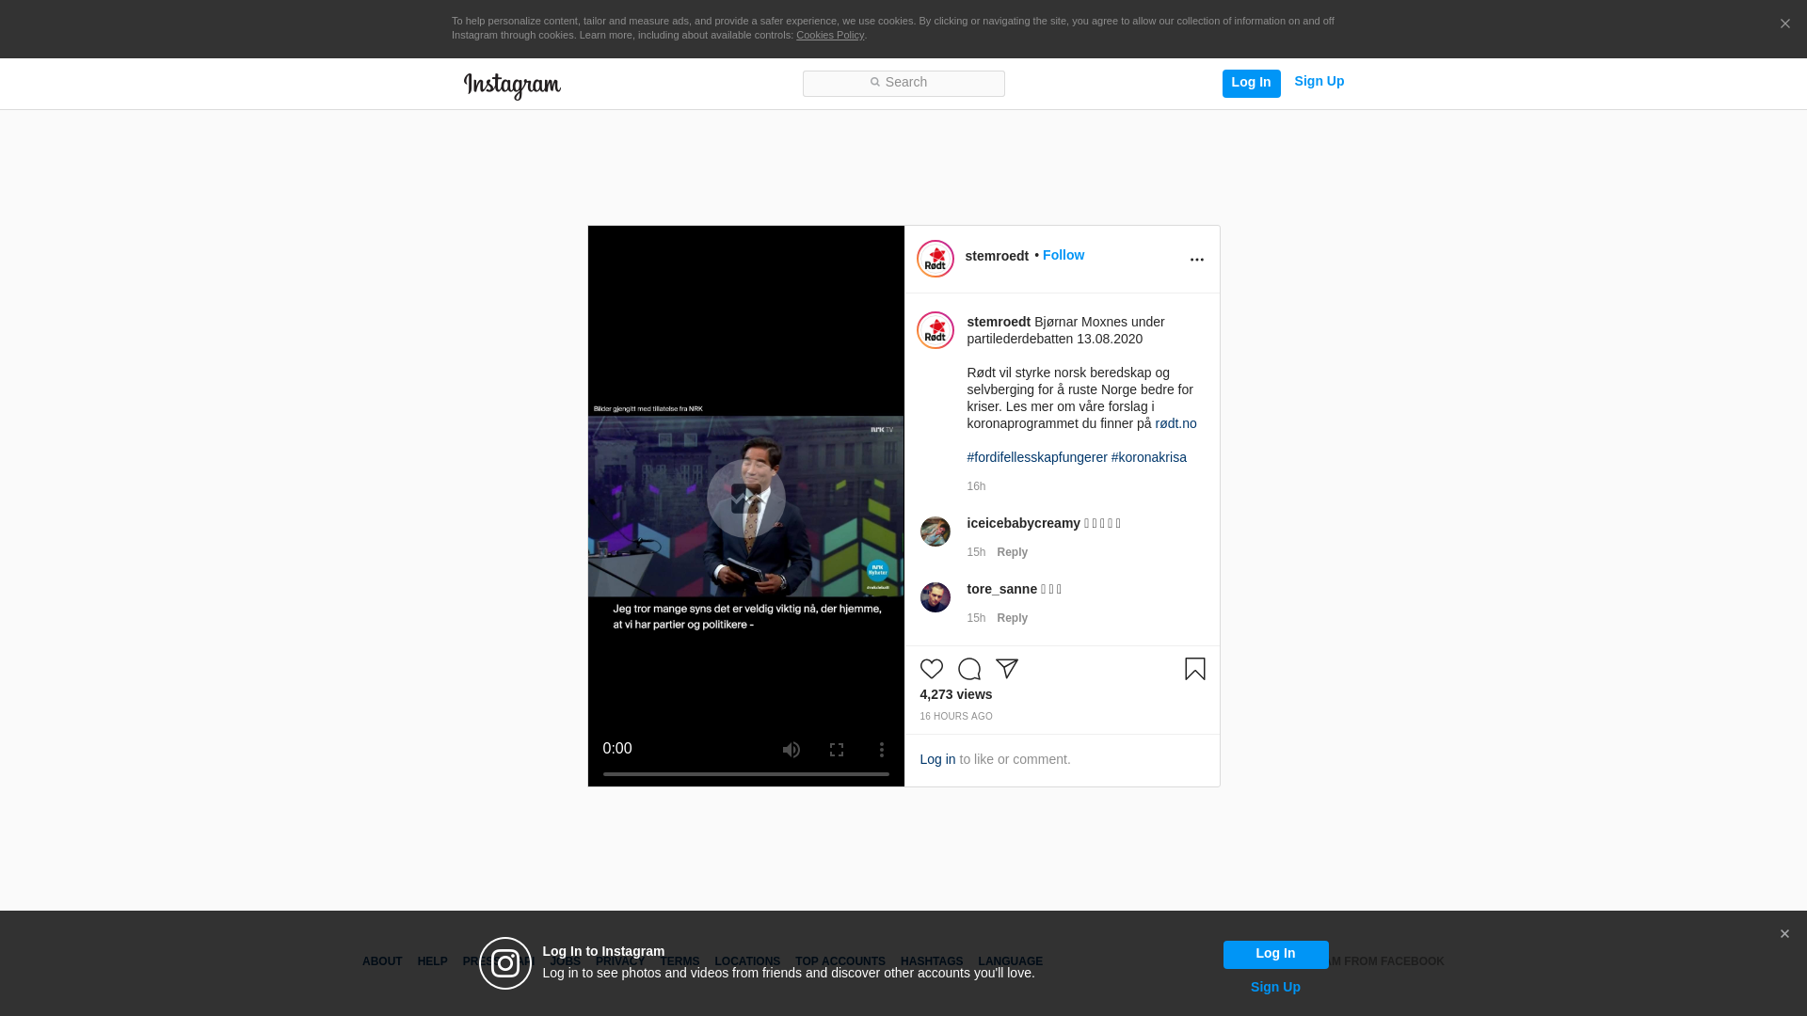This screenshot has width=1807, height=1016.
Task: Like the post with heart icon
Action: 931,669
